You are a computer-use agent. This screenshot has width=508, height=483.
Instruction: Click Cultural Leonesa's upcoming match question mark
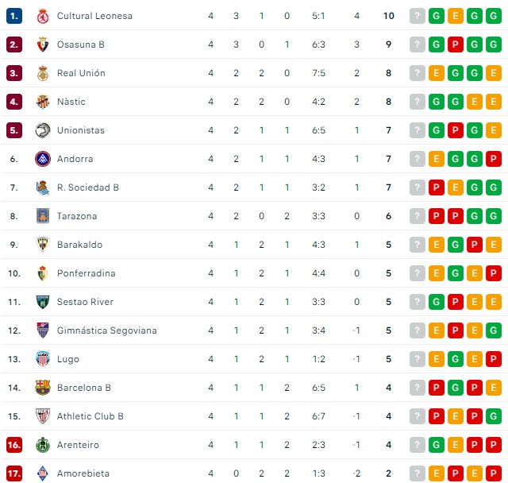(x=417, y=16)
